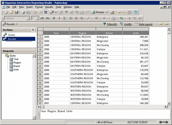This screenshot has height=125, width=172.
Task: Click the Percent number format icon
Action: (x=122, y=18)
